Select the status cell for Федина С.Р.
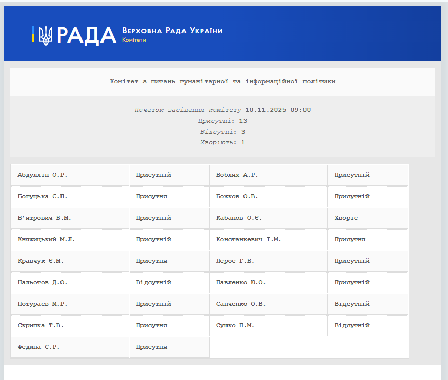Image resolution: width=448 pixels, height=380 pixels. (169, 347)
